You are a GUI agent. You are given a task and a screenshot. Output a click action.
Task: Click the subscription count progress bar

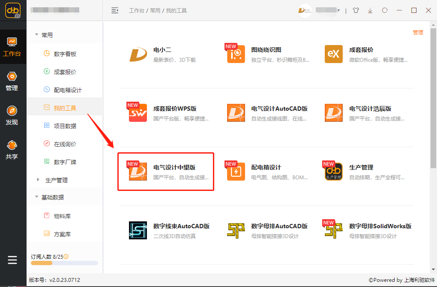point(64,263)
